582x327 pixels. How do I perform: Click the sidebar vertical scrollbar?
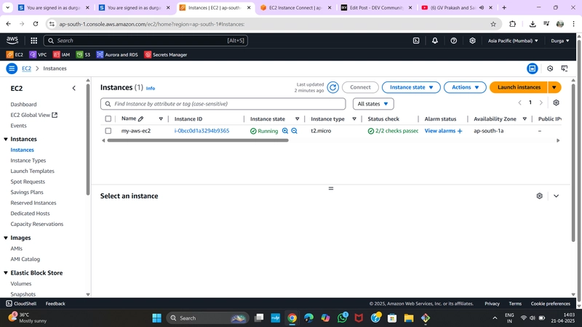click(x=88, y=140)
